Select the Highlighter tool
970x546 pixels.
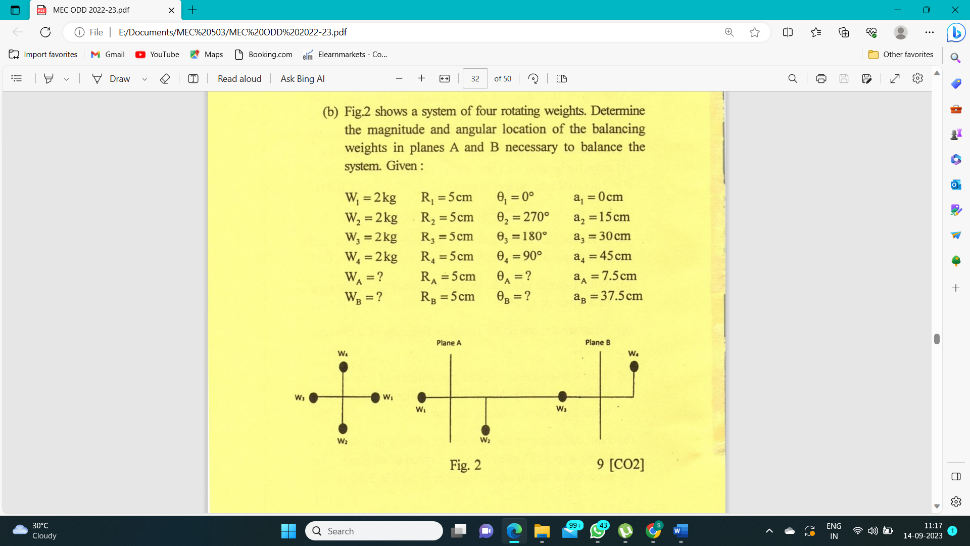48,78
